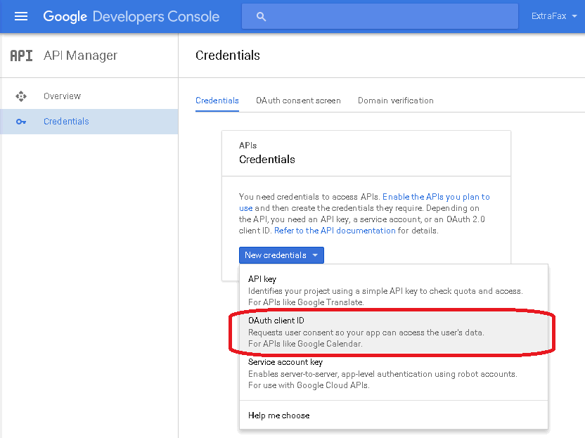Select Help me choose
Image resolution: width=585 pixels, height=438 pixels.
tap(394, 416)
